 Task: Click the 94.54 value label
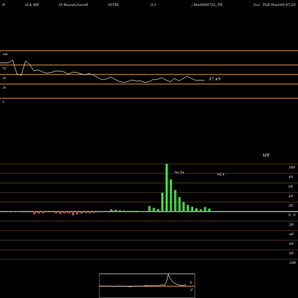[x=179, y=172]
